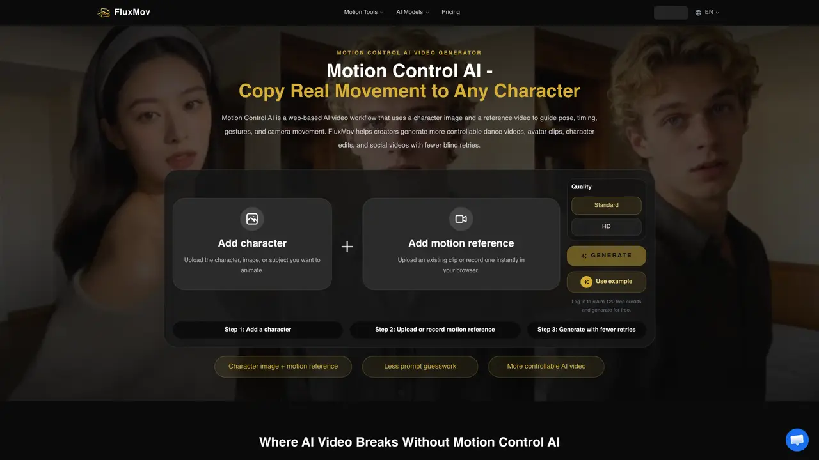Click 'Where AI Video Breaks Without Motion Control AI' heading
The image size is (819, 460).
coord(409,442)
